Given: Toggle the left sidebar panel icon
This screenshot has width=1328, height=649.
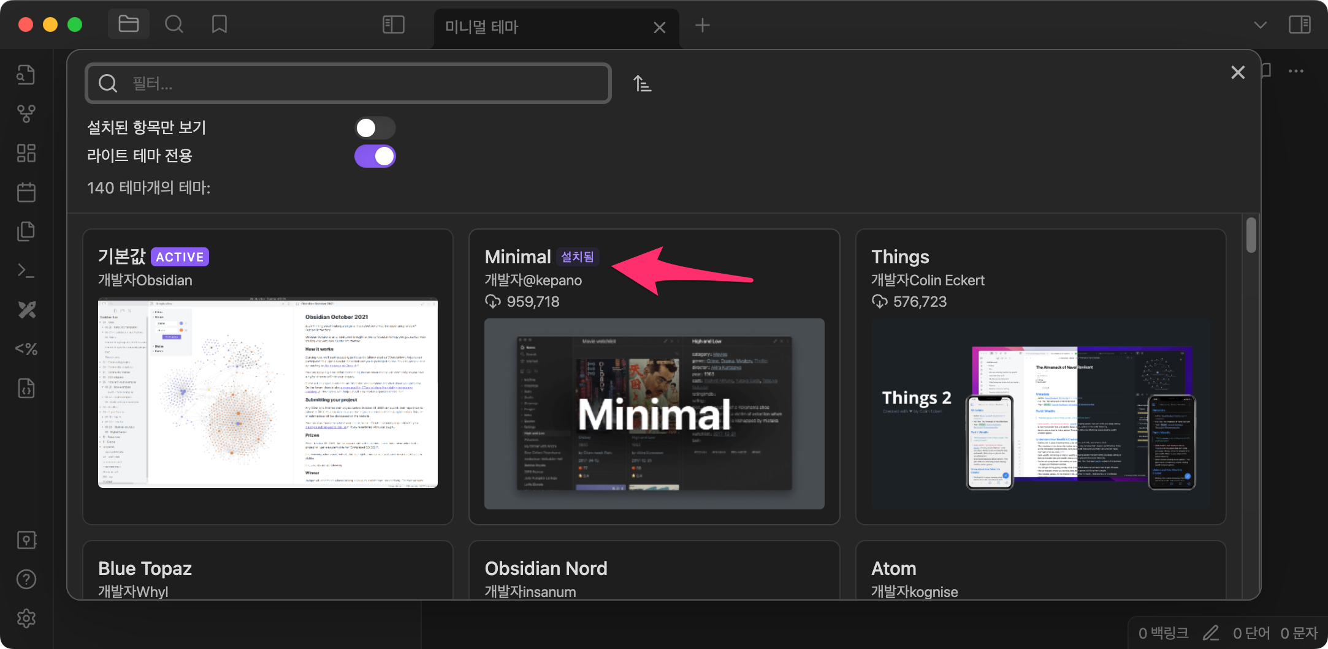Looking at the screenshot, I should 393,25.
